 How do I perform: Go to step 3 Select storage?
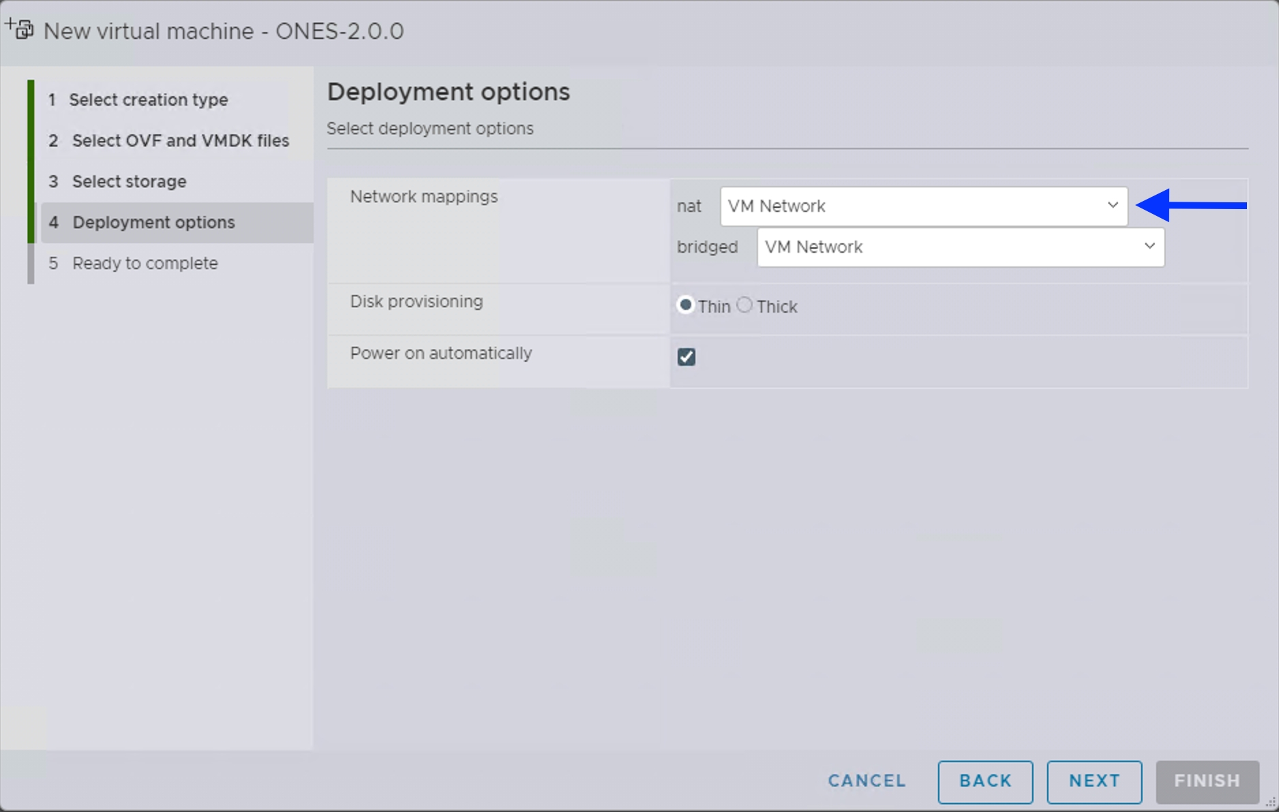tap(129, 181)
